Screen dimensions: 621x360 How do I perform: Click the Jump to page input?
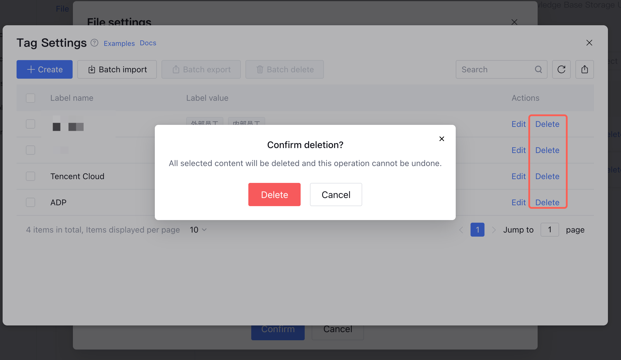(x=550, y=230)
